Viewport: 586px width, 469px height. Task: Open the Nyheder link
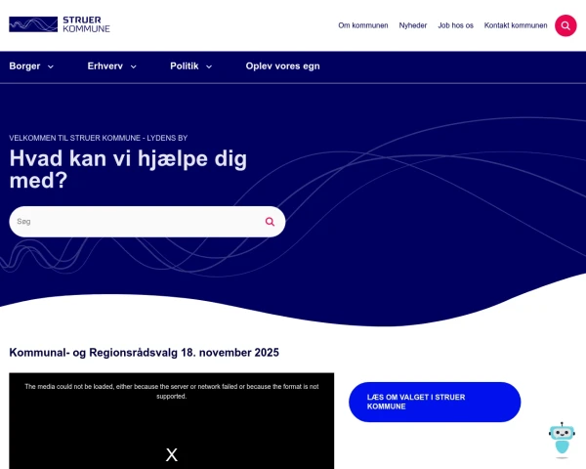tap(412, 25)
